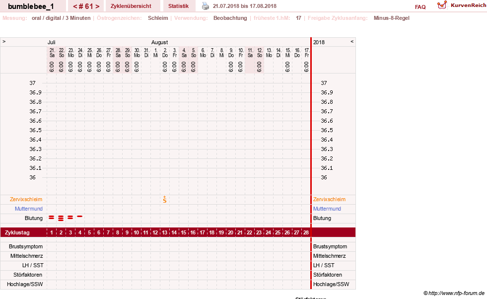
Task: Click the 'August' month label
Action: pyautogui.click(x=160, y=42)
